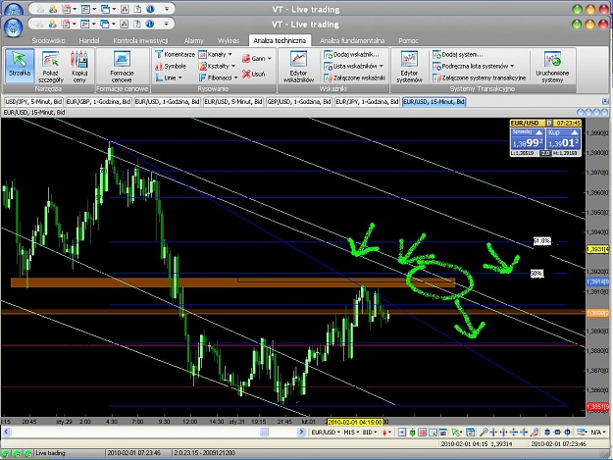Screen dimensions: 613x460
Task: Expand the Linie lines dropdown
Action: click(x=169, y=77)
